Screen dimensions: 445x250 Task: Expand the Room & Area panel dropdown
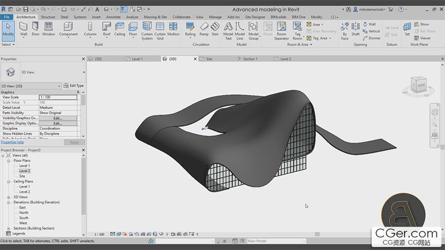tap(299, 44)
